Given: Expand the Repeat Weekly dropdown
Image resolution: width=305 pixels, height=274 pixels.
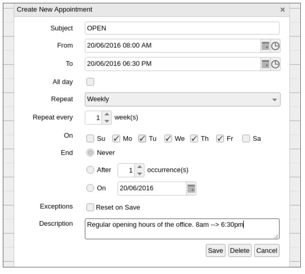Looking at the screenshot, I should click(x=183, y=99).
